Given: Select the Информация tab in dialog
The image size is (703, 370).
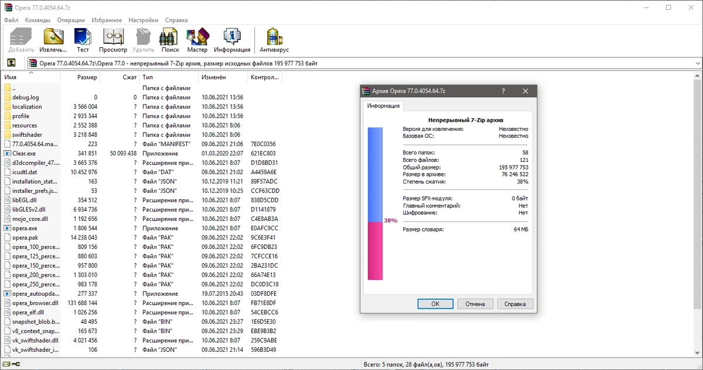Looking at the screenshot, I should pyautogui.click(x=383, y=106).
